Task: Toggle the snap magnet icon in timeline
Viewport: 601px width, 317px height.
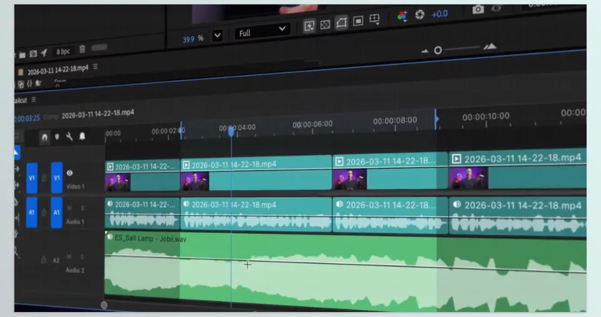Action: coord(44,137)
